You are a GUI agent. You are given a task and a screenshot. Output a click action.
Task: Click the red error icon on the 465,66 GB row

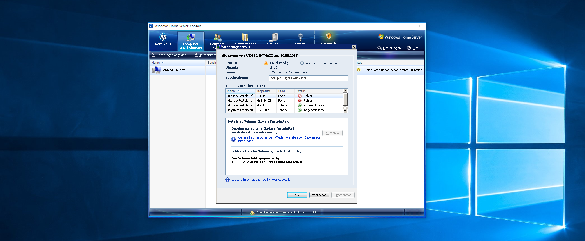(300, 101)
